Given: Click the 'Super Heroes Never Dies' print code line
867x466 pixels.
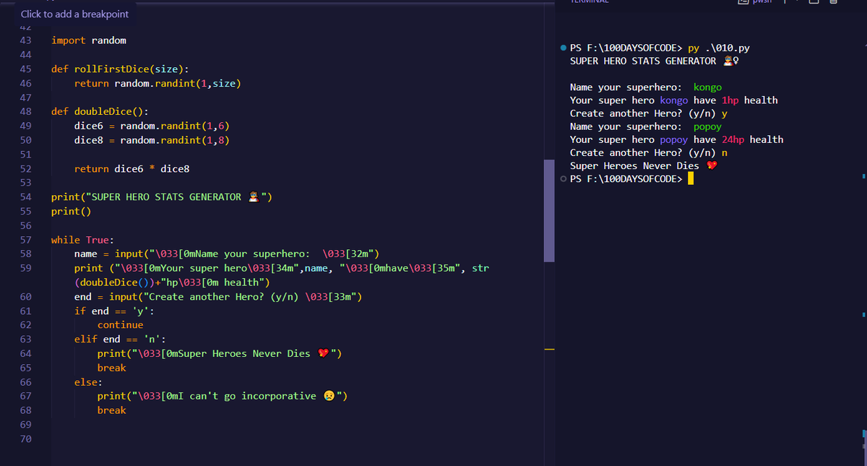Looking at the screenshot, I should point(220,353).
